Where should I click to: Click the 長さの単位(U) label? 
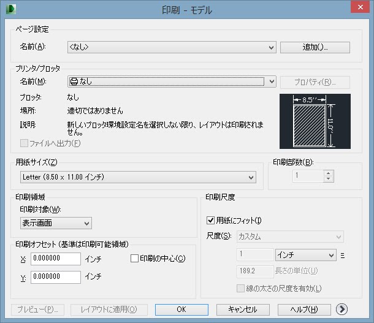tap(296, 271)
